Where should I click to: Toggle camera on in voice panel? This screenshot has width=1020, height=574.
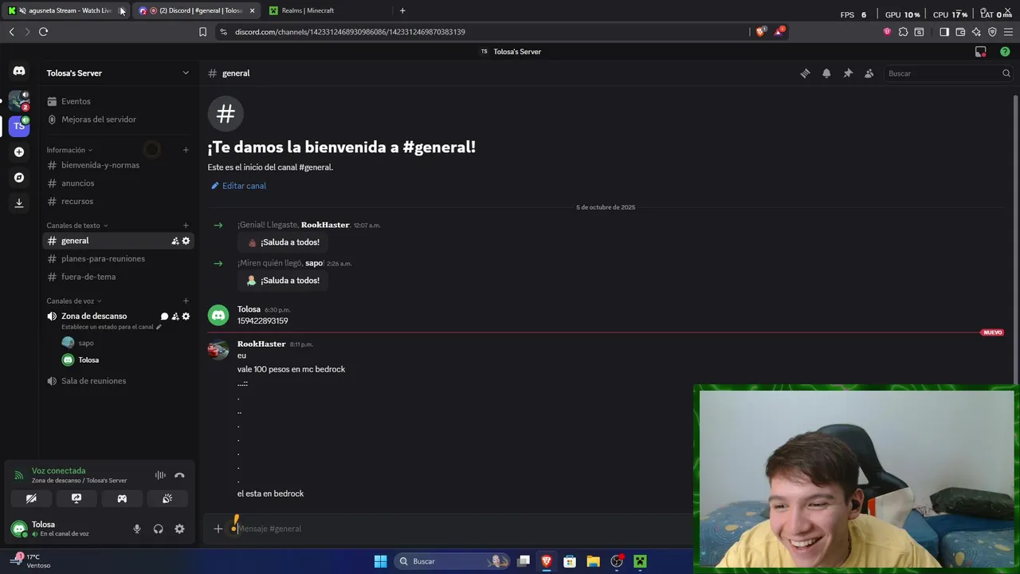click(x=31, y=498)
